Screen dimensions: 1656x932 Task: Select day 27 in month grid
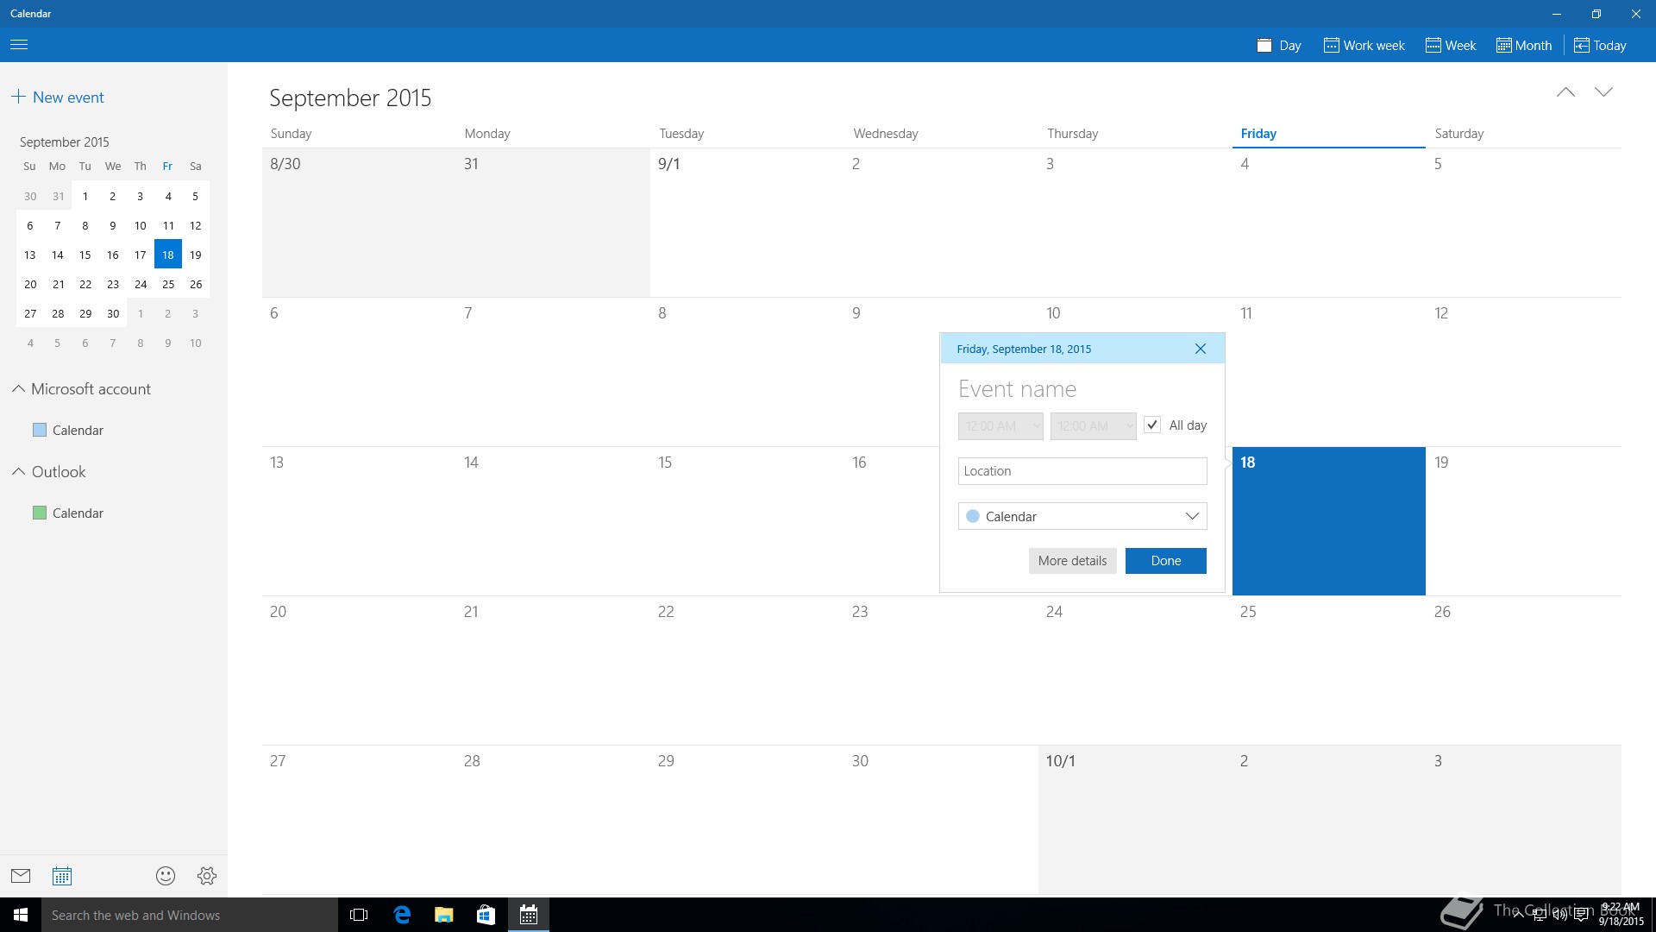[x=359, y=820]
